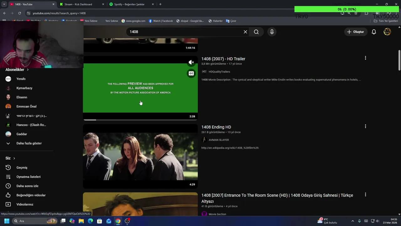
Task: Go to HDQualityTrailers channel
Action: click(x=219, y=72)
